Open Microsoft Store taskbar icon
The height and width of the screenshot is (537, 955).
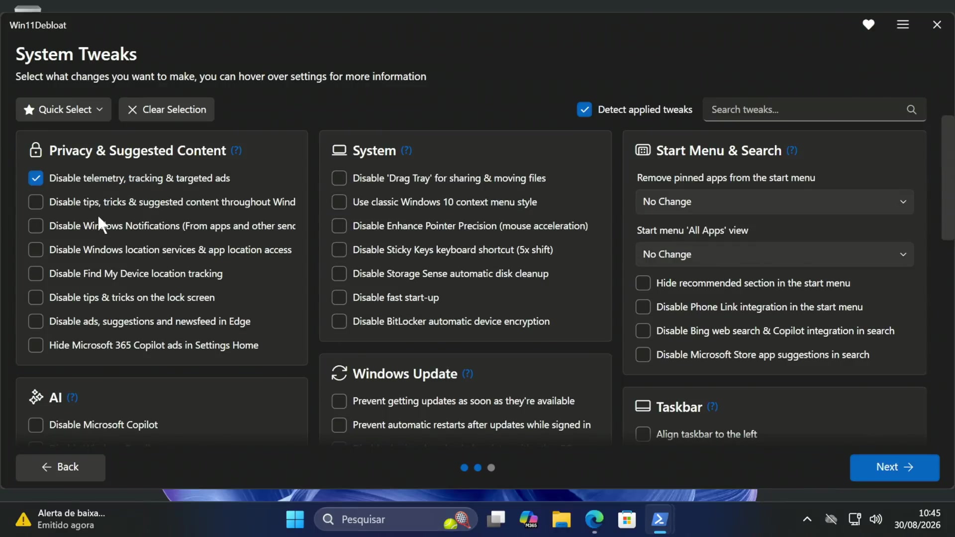627,520
